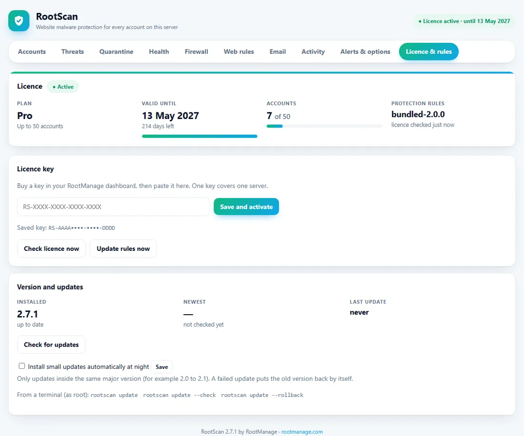Click the Check for updates button
This screenshot has height=436, width=524.
tap(51, 345)
